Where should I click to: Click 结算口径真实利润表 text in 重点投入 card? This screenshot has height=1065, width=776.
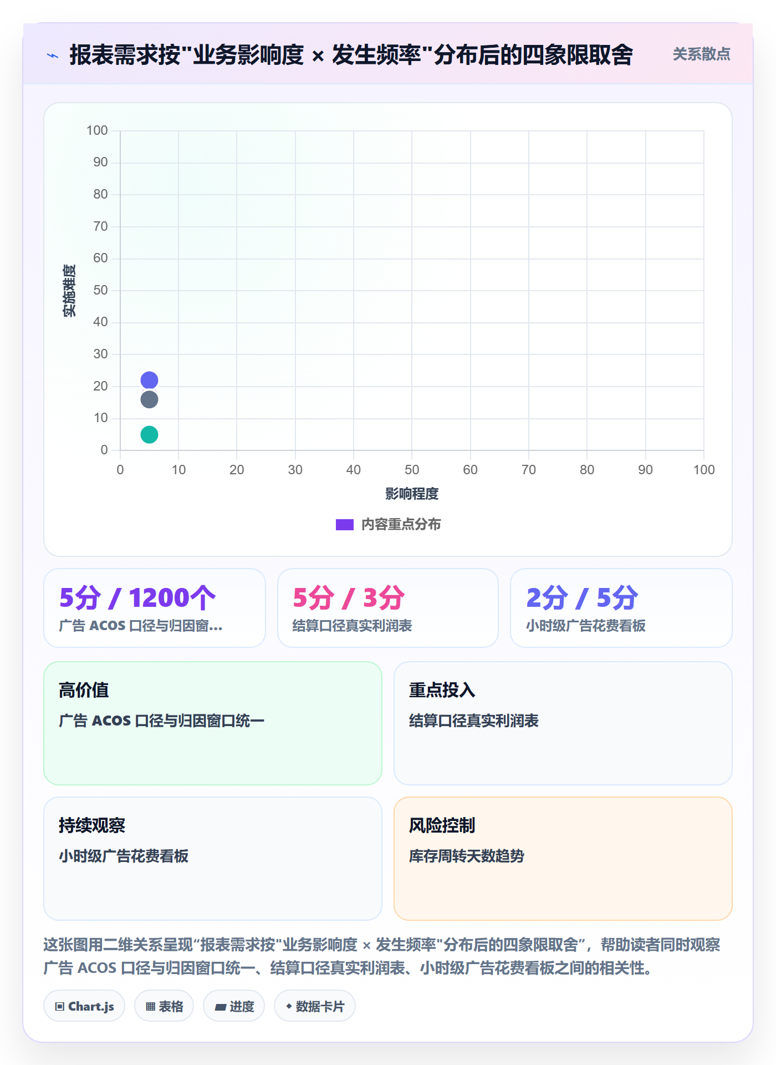pos(474,721)
